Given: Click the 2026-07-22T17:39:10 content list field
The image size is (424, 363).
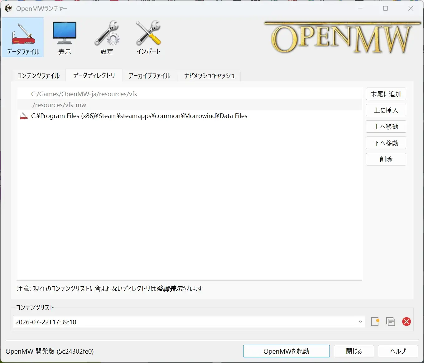Looking at the screenshot, I should coord(189,322).
